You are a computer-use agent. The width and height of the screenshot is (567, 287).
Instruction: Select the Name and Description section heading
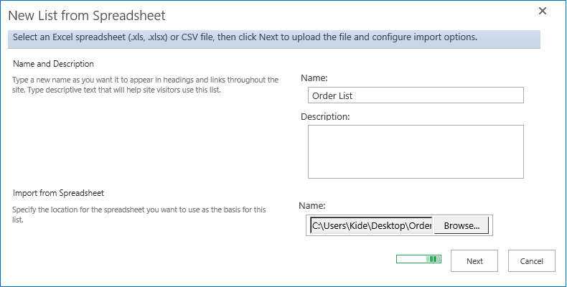tap(54, 64)
